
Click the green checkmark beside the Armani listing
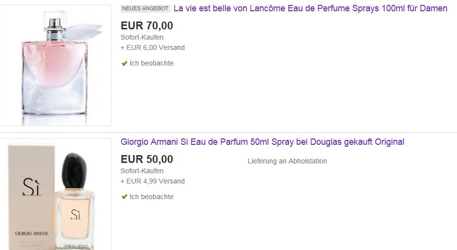pos(124,197)
